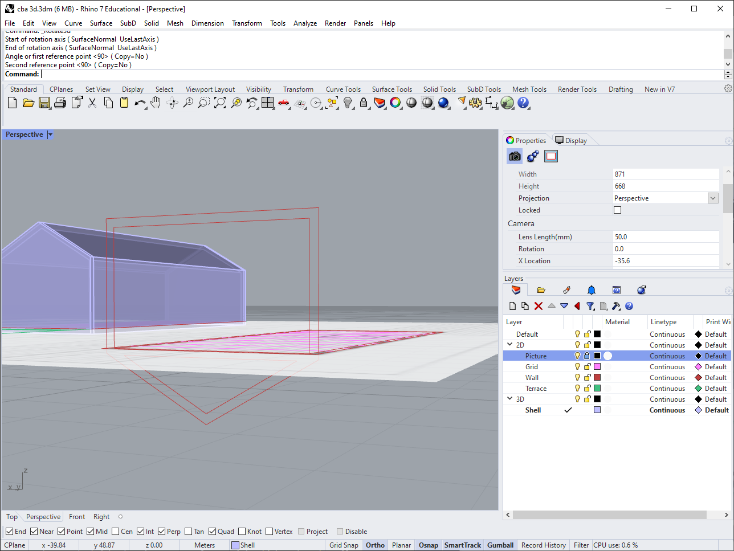The image size is (734, 551).
Task: Open the Projection dropdown
Action: [713, 198]
